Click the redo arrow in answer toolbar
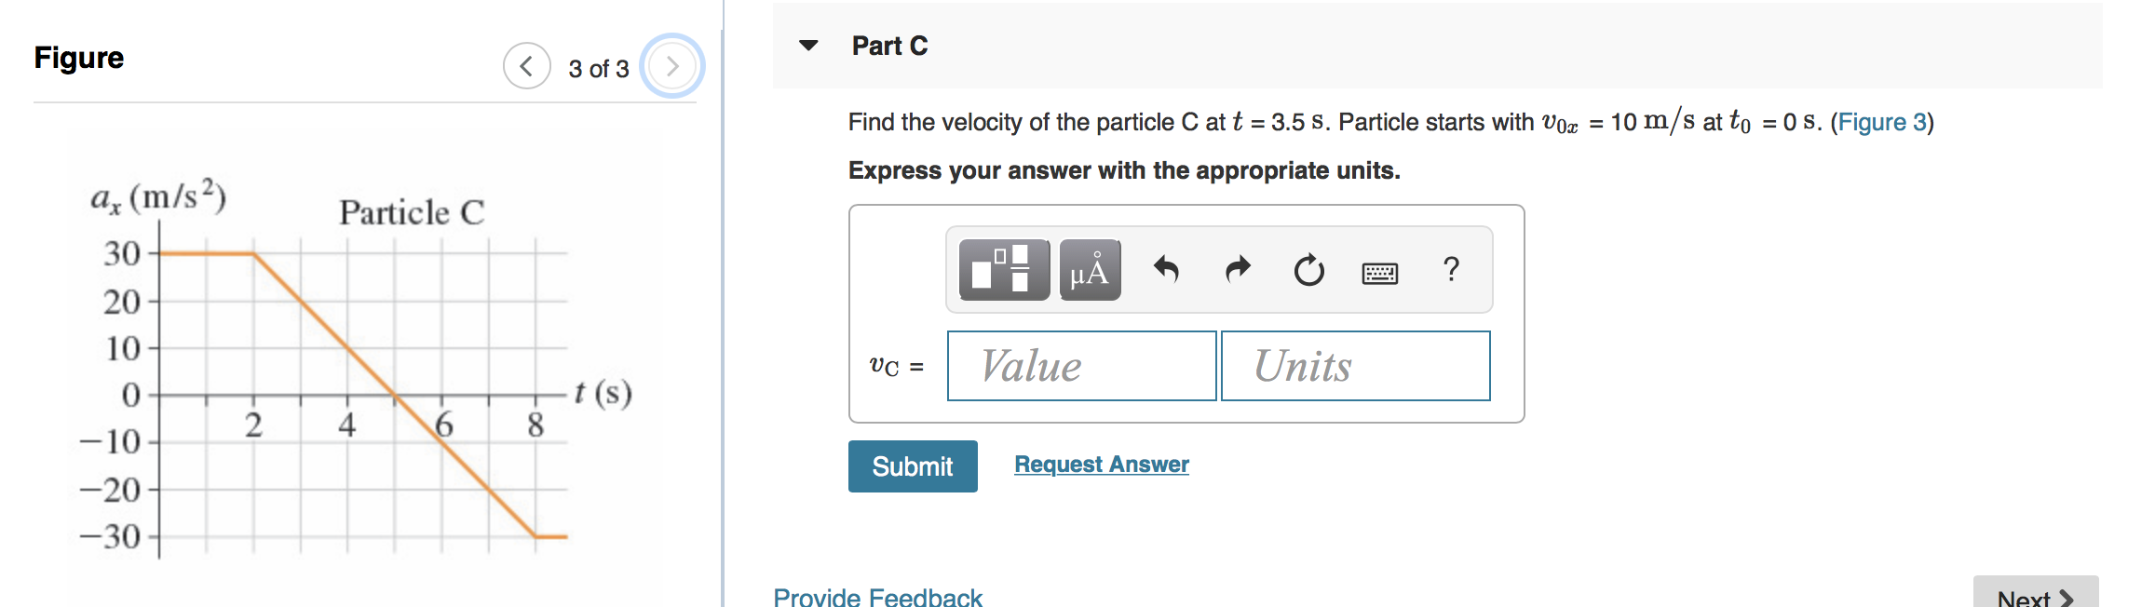 click(x=1238, y=270)
